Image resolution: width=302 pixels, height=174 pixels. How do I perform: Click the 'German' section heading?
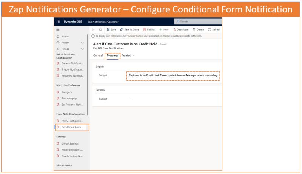[100, 90]
